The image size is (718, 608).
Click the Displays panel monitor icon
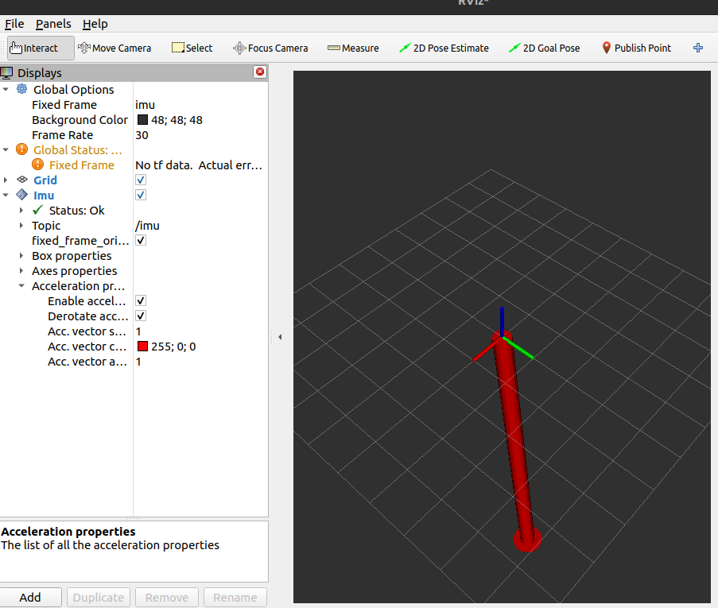(x=7, y=73)
